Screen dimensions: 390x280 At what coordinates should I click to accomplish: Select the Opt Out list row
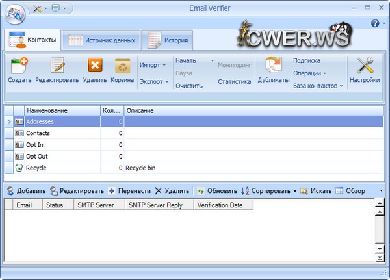coord(36,156)
